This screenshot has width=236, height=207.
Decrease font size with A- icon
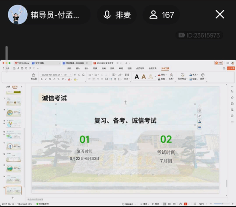pyautogui.click(x=79, y=75)
